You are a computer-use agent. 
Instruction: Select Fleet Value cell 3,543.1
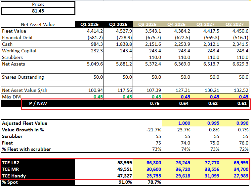[x=147, y=31]
